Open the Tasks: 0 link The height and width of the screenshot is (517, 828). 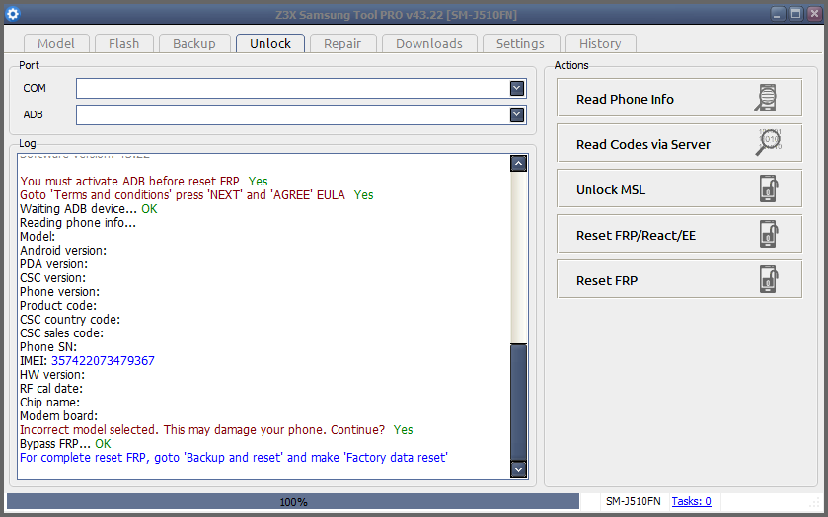[691, 501]
